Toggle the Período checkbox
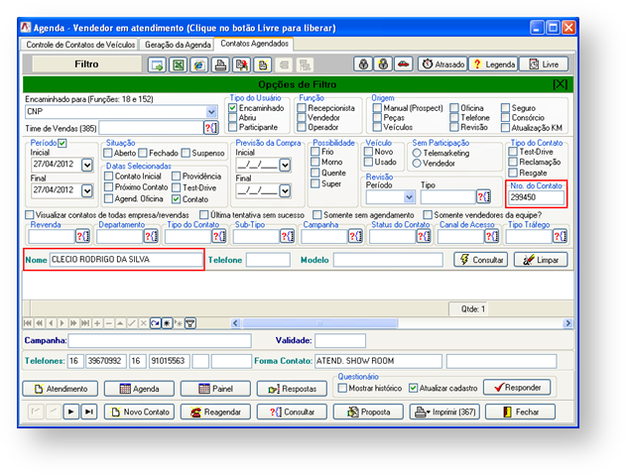 [62, 143]
